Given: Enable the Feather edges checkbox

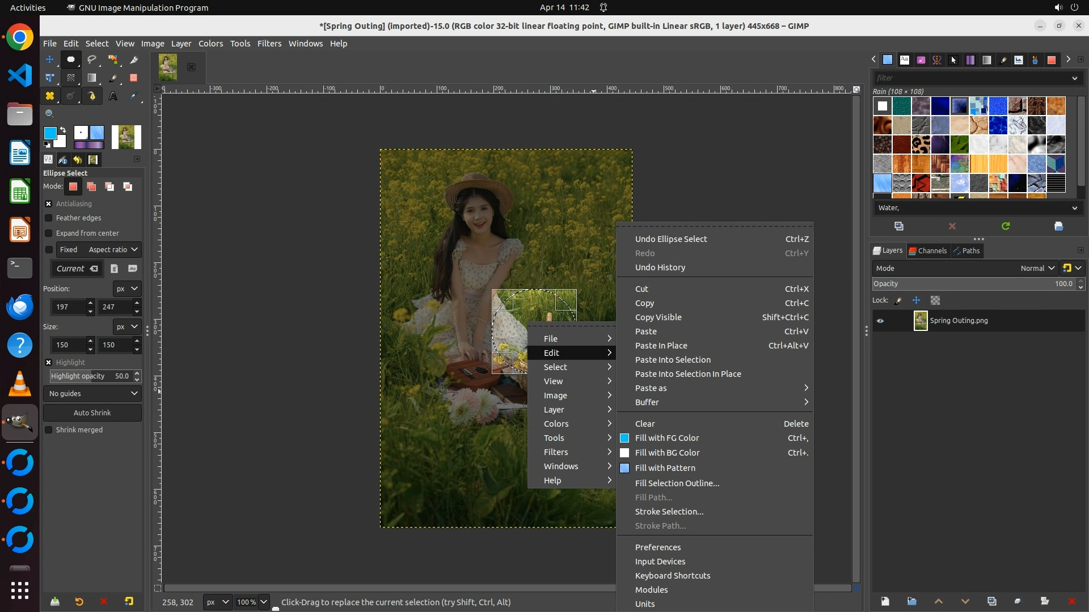Looking at the screenshot, I should (49, 218).
